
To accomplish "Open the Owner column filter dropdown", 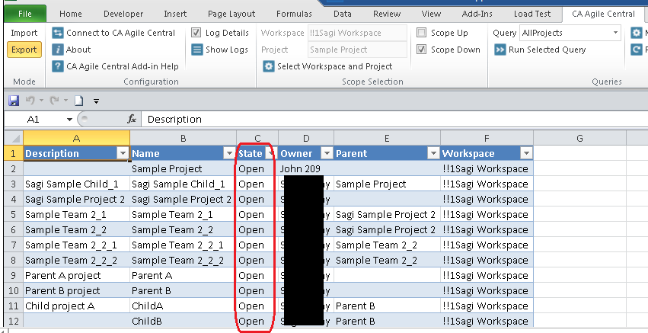I will 326,153.
